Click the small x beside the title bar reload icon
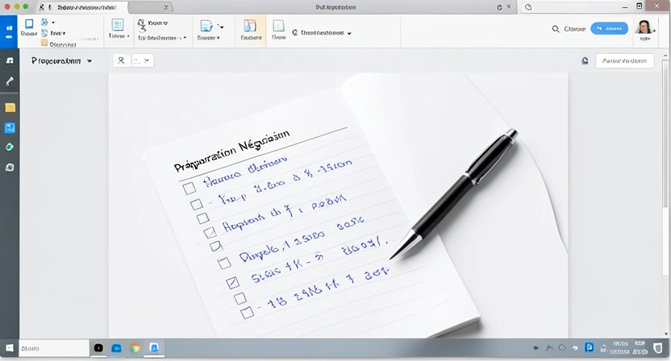The width and height of the screenshot is (671, 361). [x=508, y=6]
